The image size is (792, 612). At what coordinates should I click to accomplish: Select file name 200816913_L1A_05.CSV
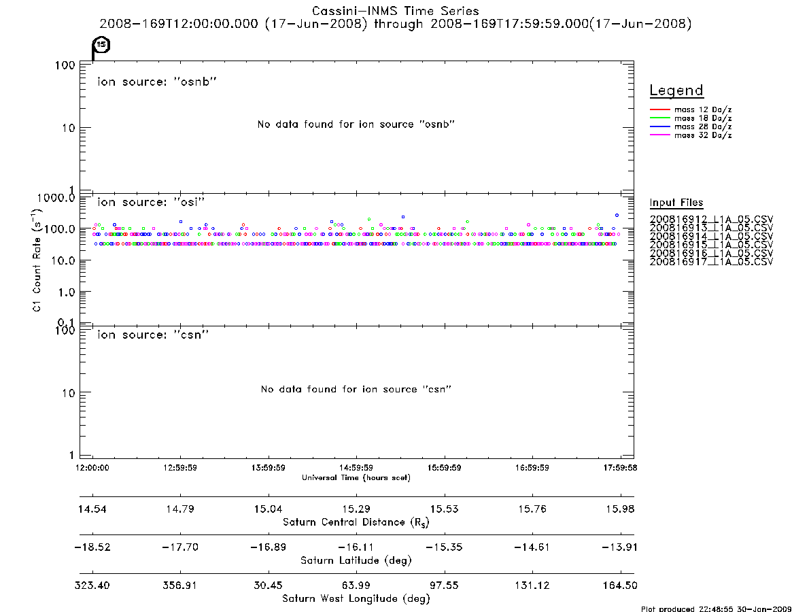[711, 228]
